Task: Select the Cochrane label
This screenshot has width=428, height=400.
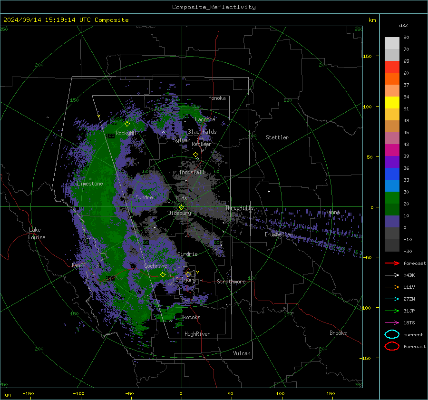Action: point(156,266)
